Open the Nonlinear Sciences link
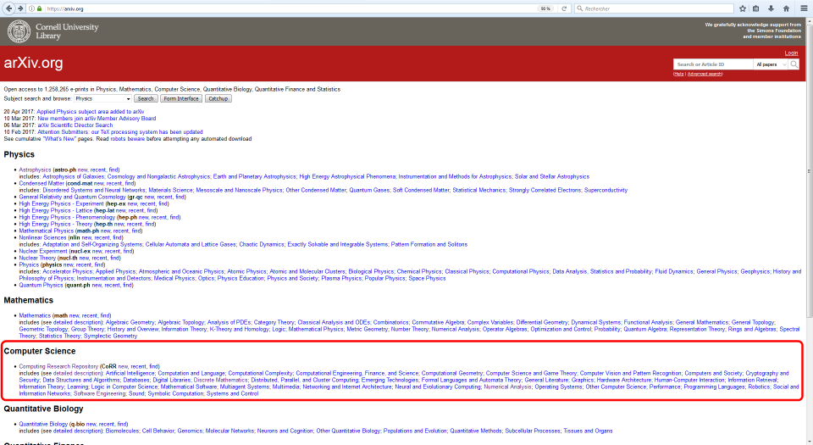Screen dimensions: 813x445 pos(42,237)
